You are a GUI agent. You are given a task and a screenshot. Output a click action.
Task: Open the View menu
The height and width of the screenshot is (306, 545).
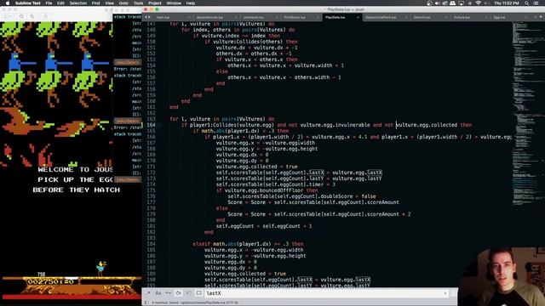click(110, 3)
